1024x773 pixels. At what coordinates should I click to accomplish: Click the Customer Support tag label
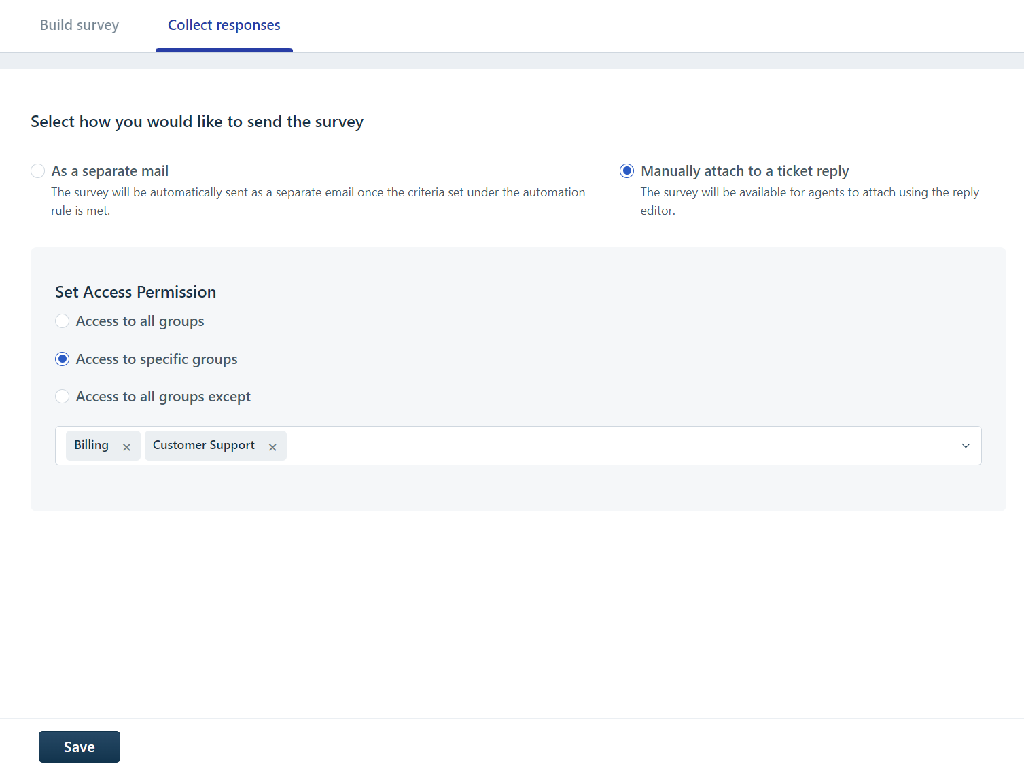point(204,445)
